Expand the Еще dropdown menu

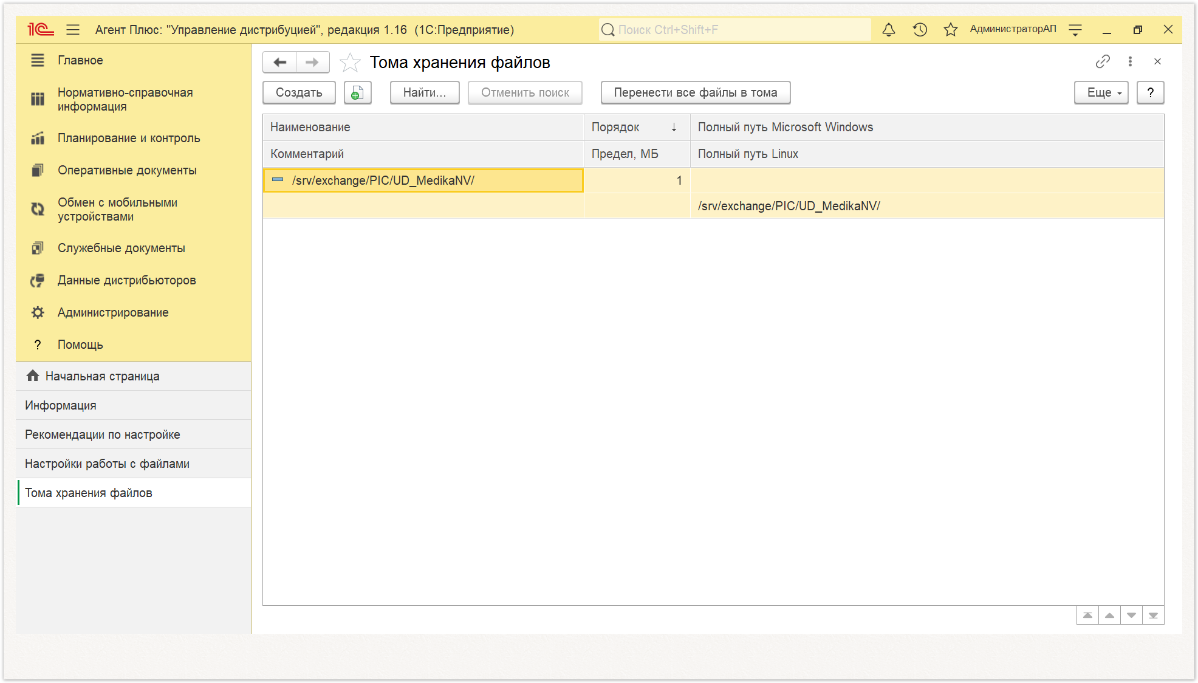(x=1101, y=92)
